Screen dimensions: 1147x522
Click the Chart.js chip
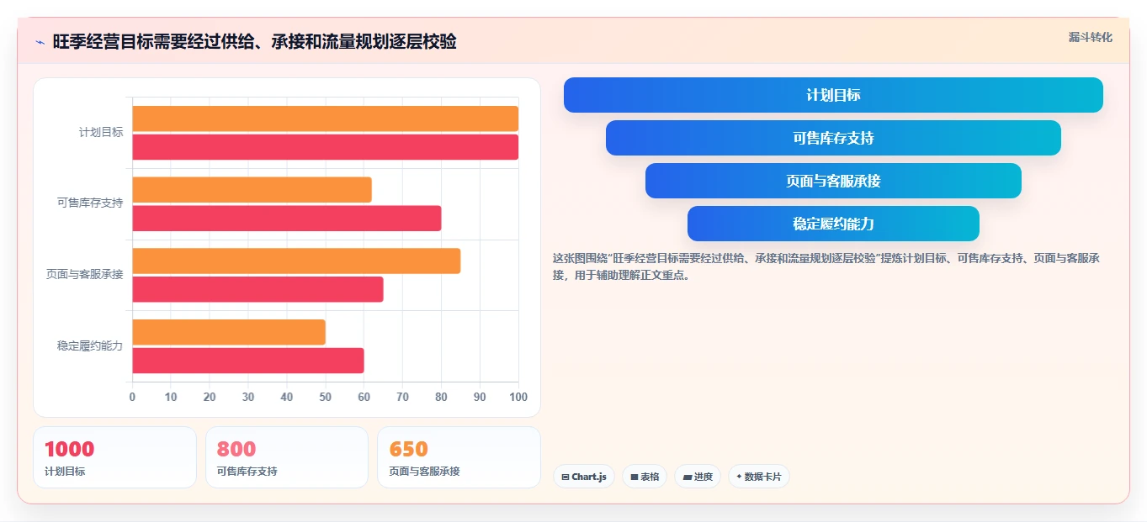point(584,477)
